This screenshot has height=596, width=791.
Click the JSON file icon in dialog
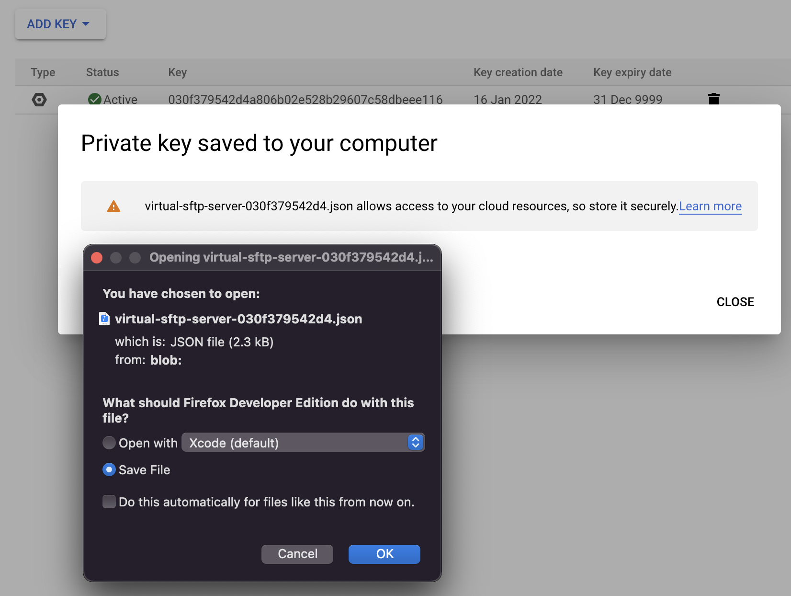pos(104,319)
